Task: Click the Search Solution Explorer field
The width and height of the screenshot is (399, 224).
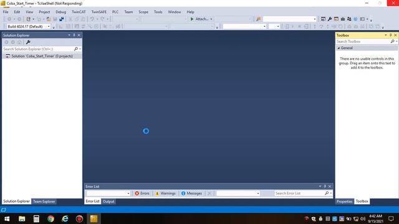Action: click(37, 49)
